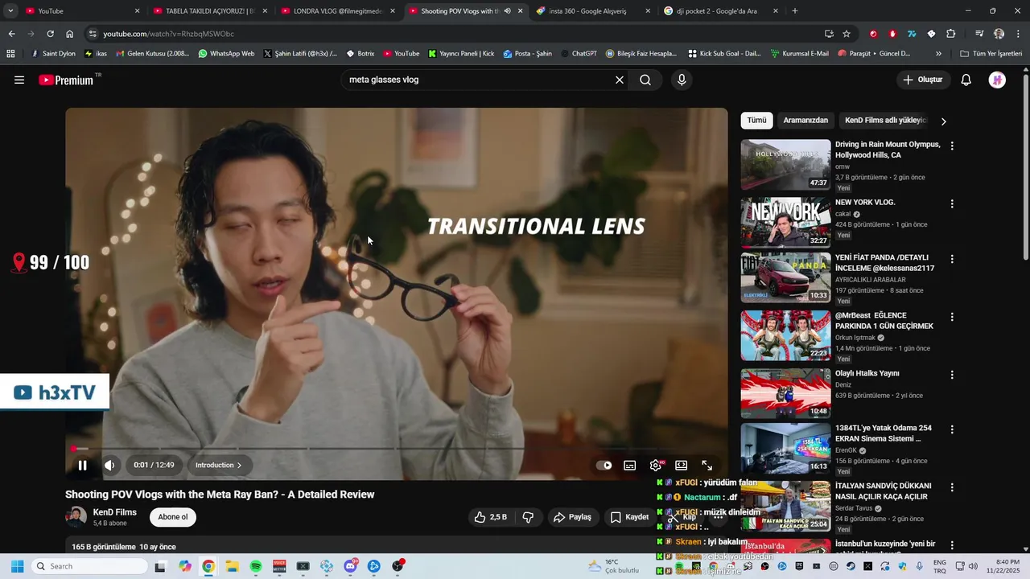This screenshot has height=579, width=1030.
Task: Like the video with 2,5 B likes
Action: coord(490,517)
